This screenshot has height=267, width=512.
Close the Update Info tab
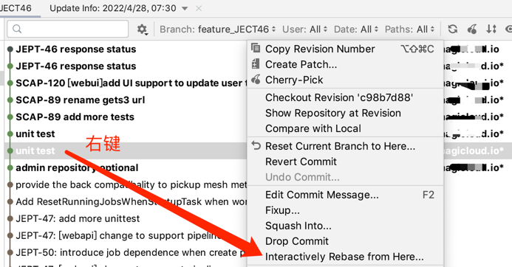199,8
